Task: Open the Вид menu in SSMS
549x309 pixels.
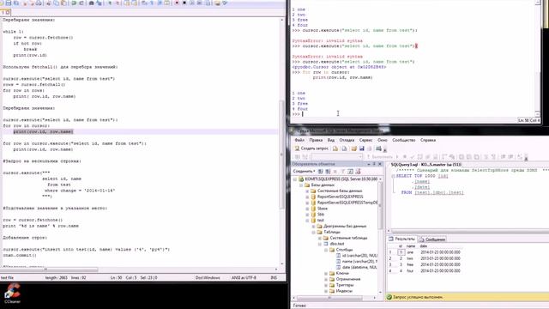Action: point(331,140)
